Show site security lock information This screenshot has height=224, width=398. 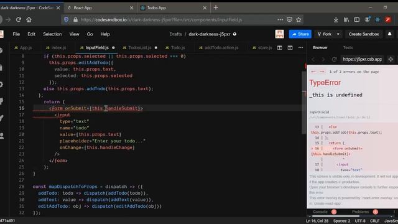(x=75, y=19)
